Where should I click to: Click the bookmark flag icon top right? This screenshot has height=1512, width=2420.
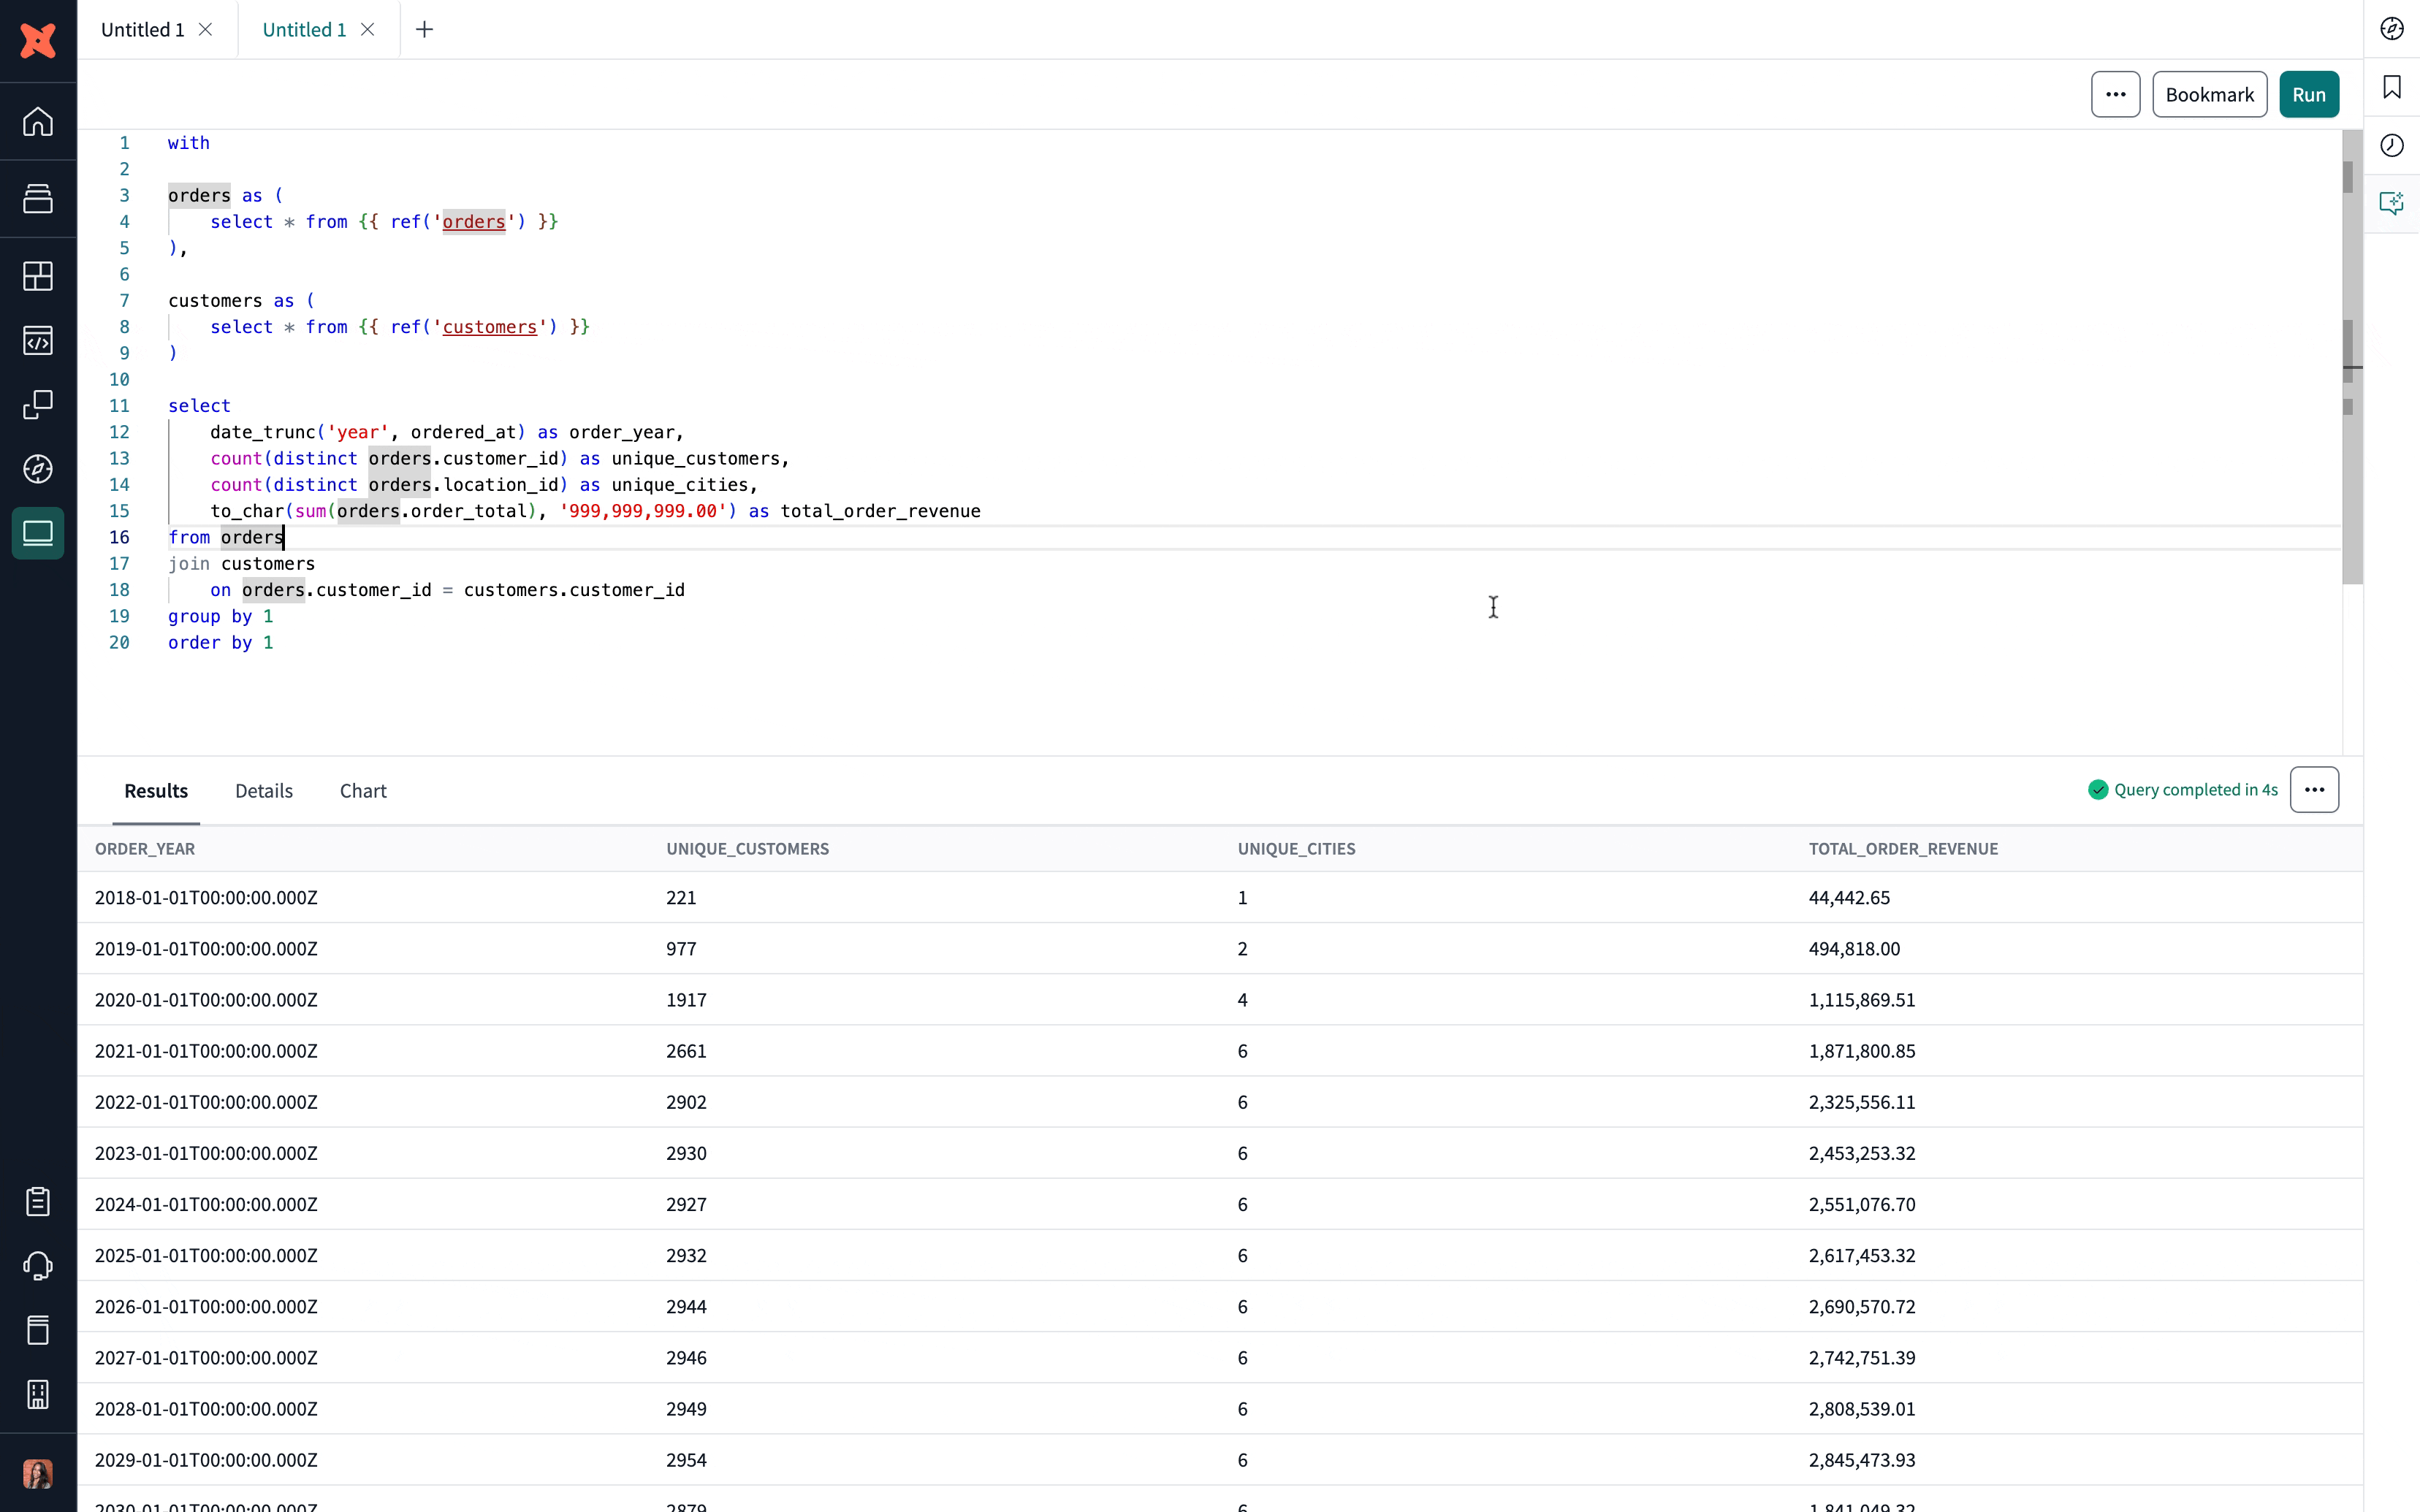pos(2391,88)
